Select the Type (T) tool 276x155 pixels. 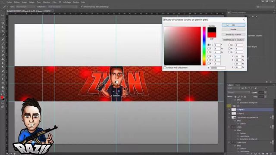[x=3, y=75]
